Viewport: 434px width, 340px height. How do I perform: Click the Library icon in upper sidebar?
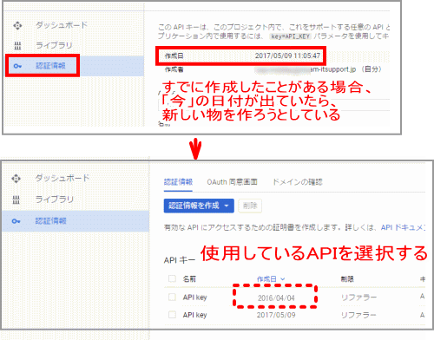[x=17, y=45]
